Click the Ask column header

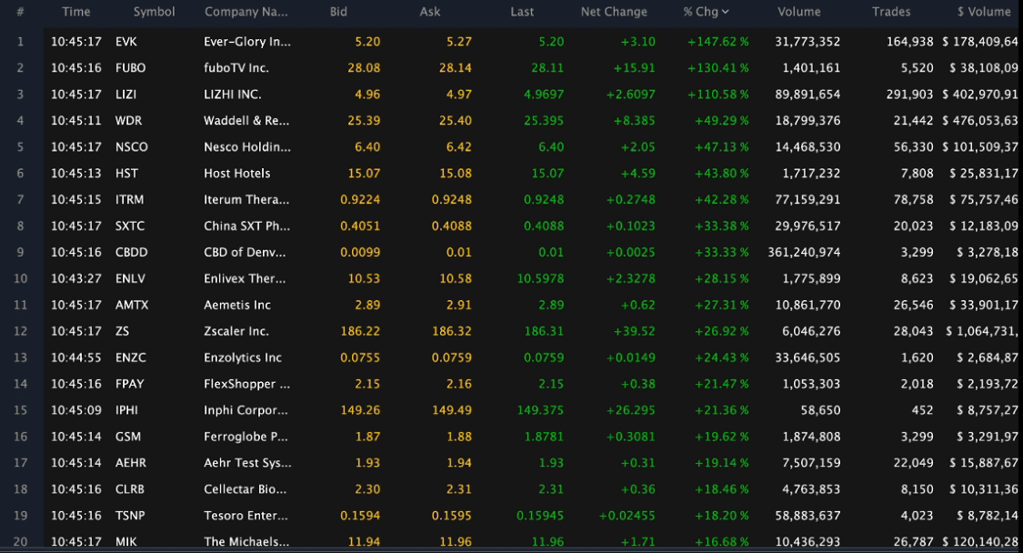(x=430, y=12)
